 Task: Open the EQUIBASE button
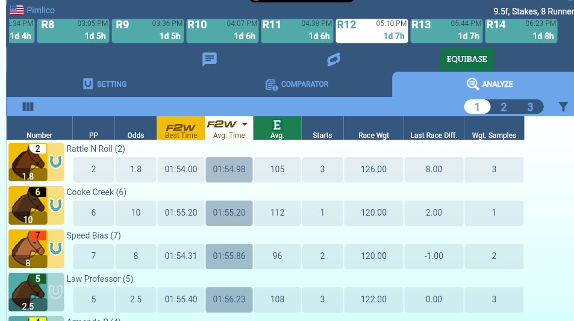point(467,59)
